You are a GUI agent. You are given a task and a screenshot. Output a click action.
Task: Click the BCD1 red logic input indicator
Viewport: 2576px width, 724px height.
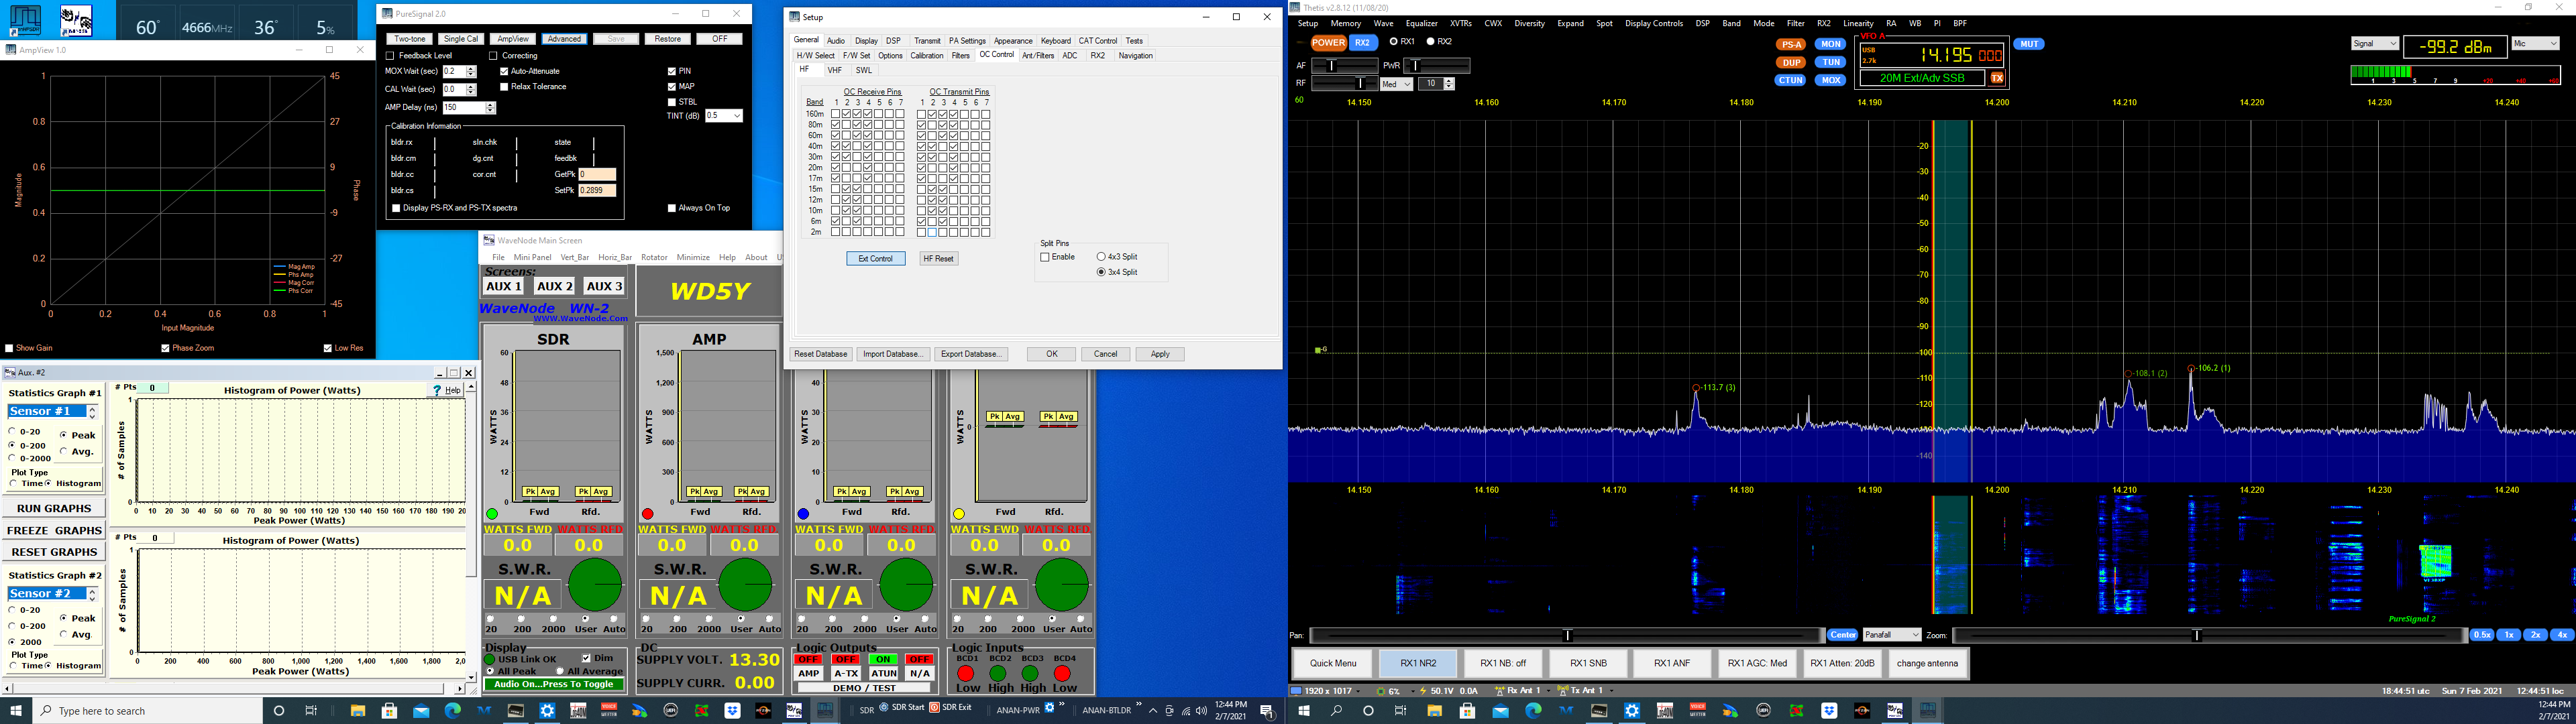pyautogui.click(x=966, y=673)
